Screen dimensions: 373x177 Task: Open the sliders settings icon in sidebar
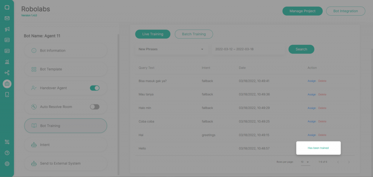coord(7,142)
